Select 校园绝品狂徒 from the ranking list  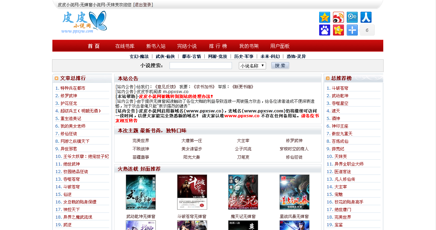click(75, 172)
